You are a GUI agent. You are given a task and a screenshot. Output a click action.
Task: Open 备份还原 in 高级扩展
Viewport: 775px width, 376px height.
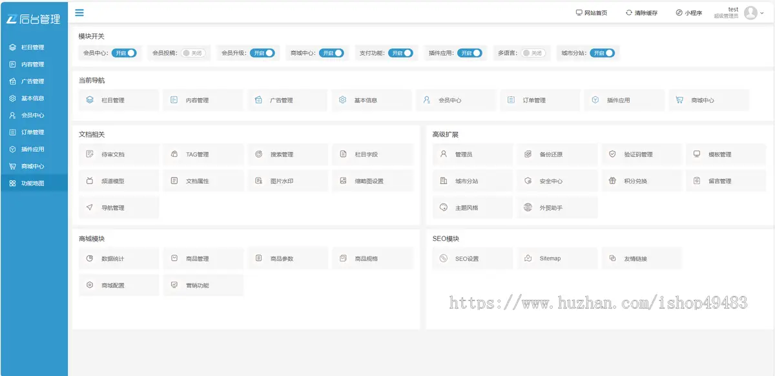(557, 154)
